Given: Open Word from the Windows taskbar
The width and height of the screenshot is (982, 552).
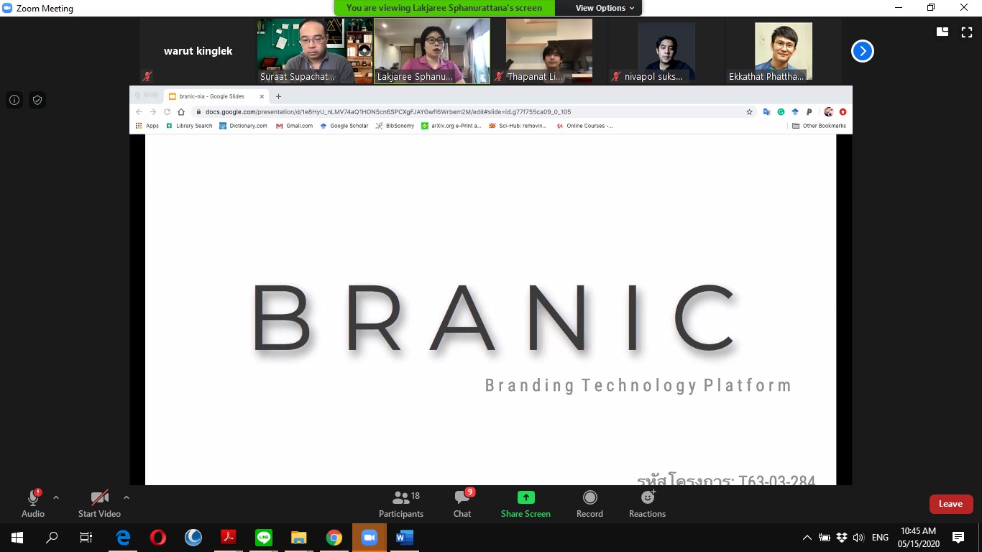Looking at the screenshot, I should (404, 538).
